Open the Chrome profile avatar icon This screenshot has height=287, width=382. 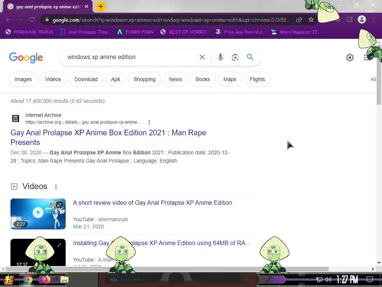[362, 19]
